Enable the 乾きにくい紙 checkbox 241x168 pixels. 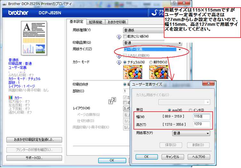click(x=125, y=36)
